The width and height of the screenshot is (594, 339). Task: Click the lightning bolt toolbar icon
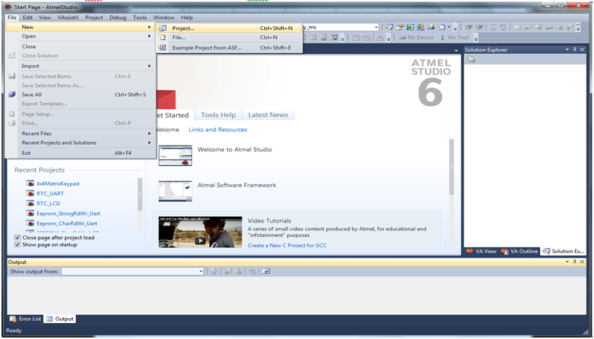pos(431,27)
